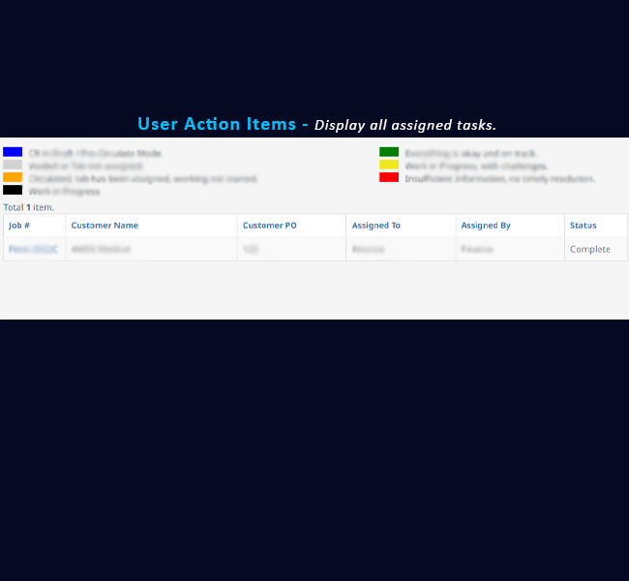Click the blue legend color swatch
The width and height of the screenshot is (629, 581).
tap(13, 152)
